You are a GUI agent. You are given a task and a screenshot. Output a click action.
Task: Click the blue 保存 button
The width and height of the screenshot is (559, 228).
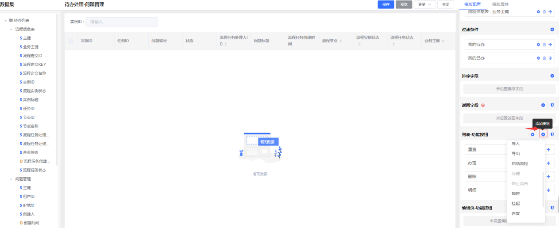click(386, 4)
